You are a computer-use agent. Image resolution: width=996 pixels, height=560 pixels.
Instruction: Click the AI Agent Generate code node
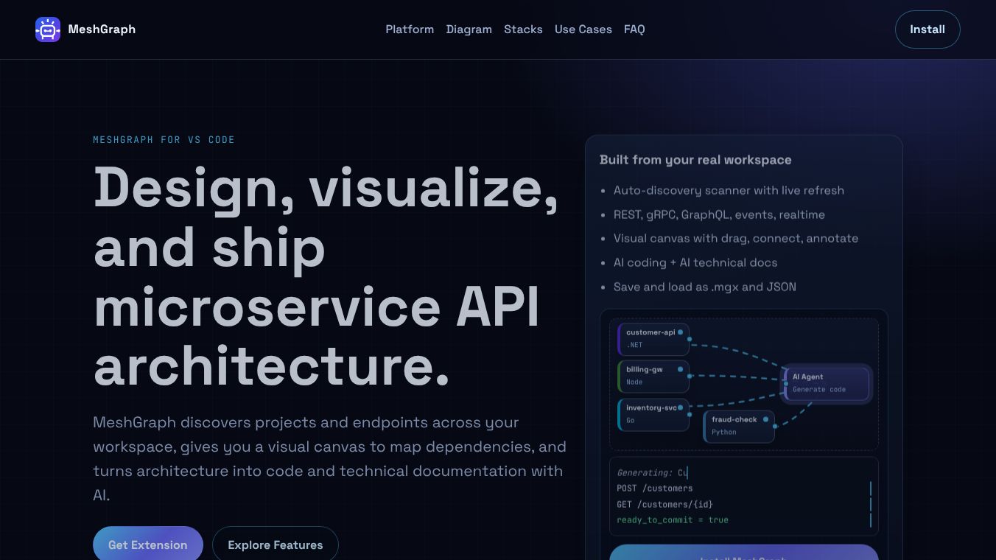pos(827,383)
